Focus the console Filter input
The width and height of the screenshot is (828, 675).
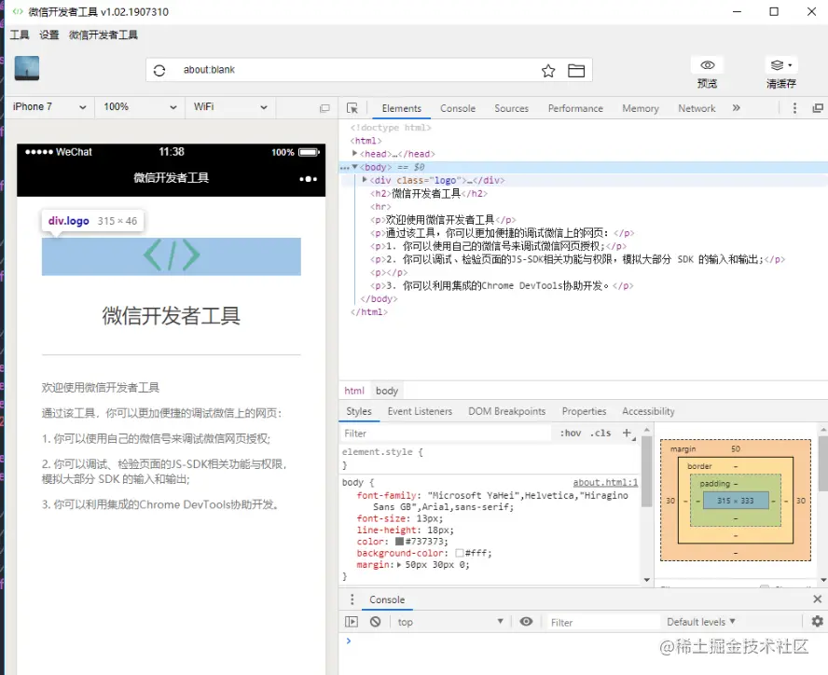coord(602,622)
